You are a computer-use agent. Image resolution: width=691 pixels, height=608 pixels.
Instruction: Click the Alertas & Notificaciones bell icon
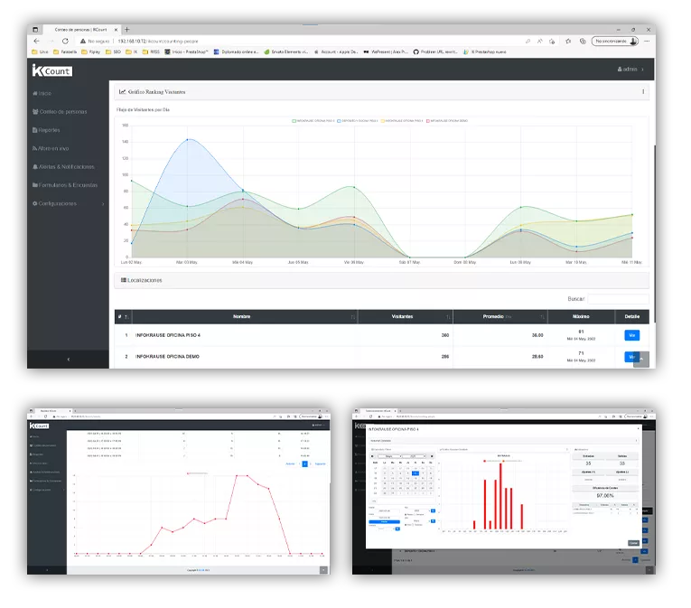35,167
